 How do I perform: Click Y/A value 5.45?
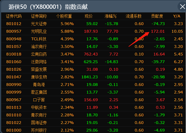tap(178, 54)
